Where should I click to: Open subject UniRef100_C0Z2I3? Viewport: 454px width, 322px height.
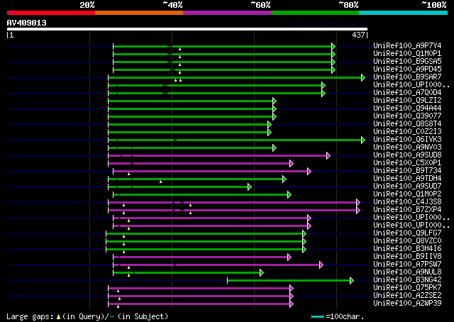click(x=407, y=131)
